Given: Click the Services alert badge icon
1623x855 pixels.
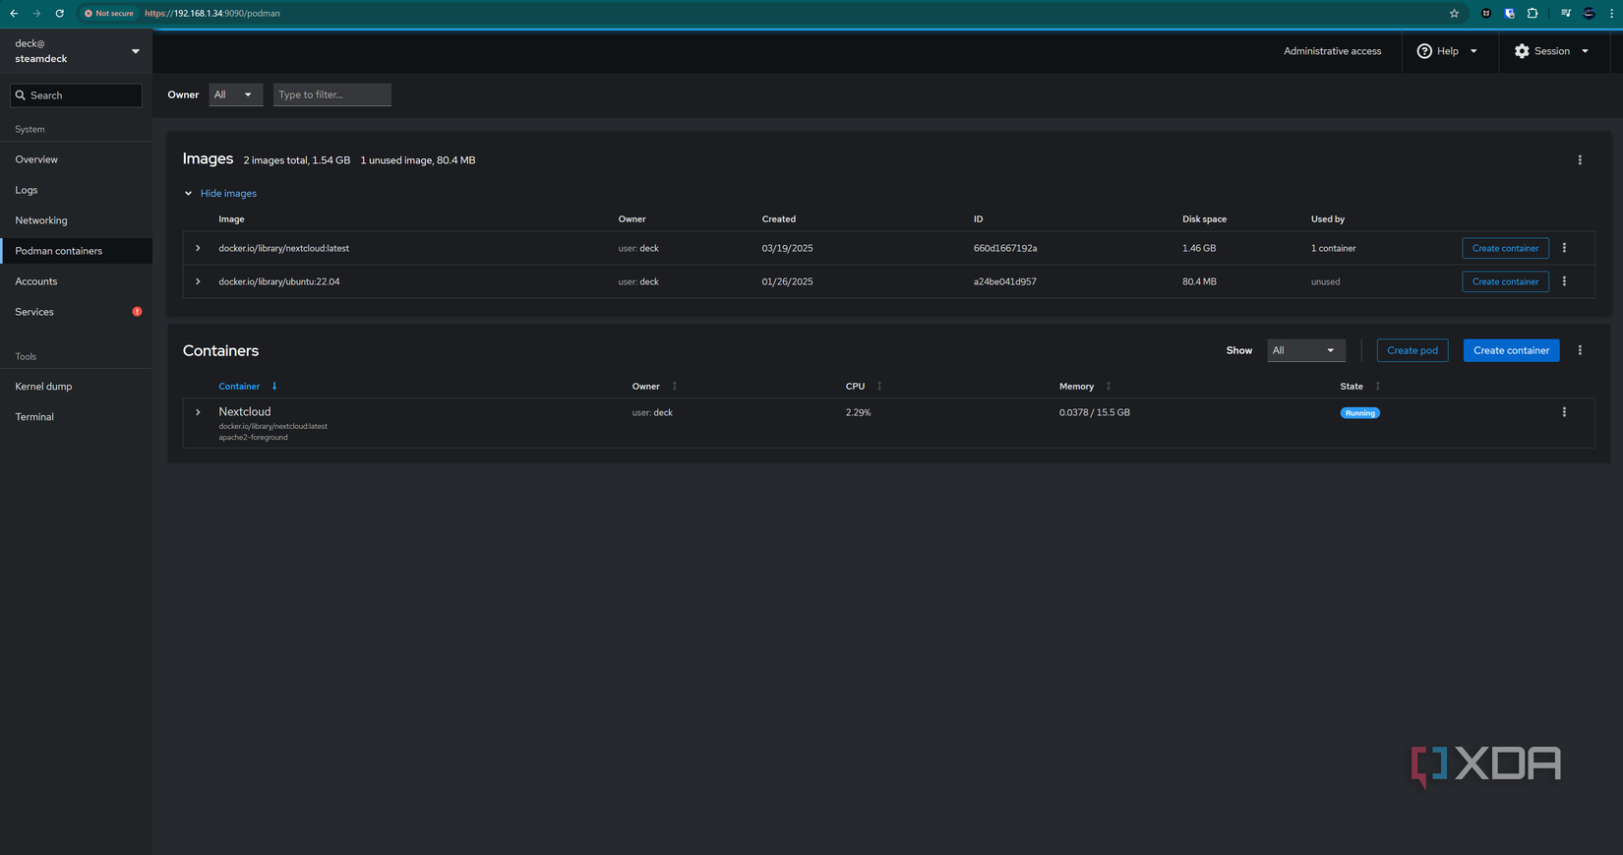Looking at the screenshot, I should 137,312.
